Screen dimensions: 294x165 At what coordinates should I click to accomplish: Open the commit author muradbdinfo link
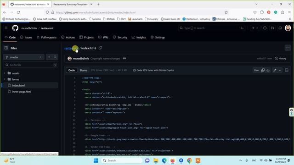point(81,58)
